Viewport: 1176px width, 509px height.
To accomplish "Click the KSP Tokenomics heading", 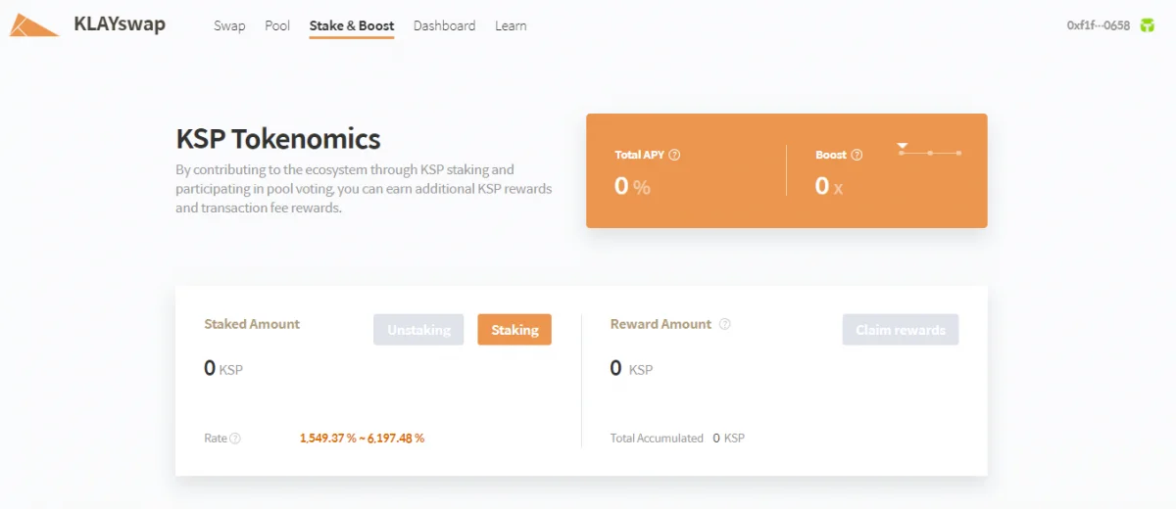I will tap(278, 139).
